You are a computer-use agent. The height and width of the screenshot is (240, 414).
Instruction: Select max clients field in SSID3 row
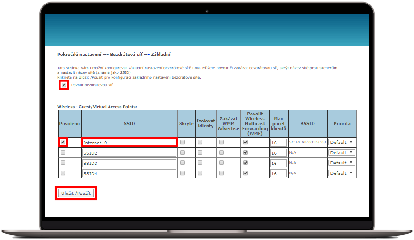pyautogui.click(x=278, y=163)
